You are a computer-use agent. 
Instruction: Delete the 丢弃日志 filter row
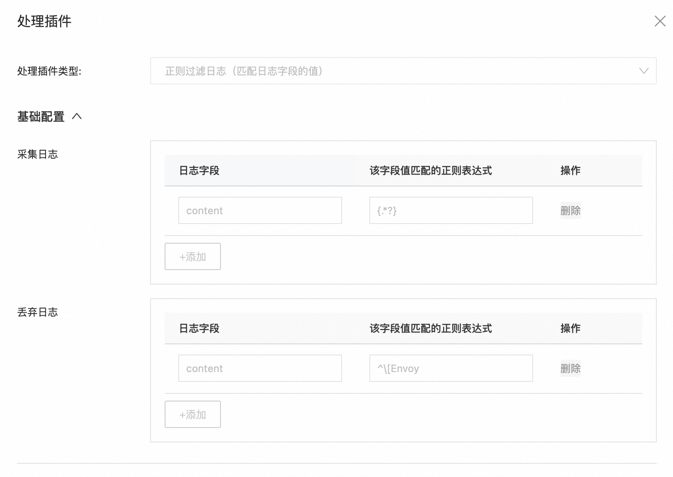[x=570, y=368]
